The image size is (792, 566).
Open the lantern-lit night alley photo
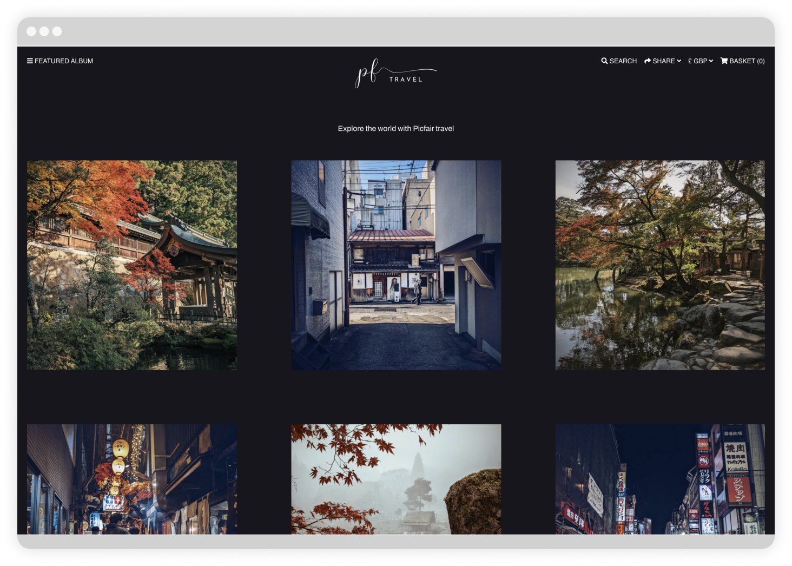(x=132, y=479)
